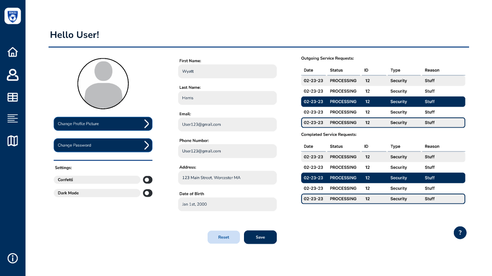Select highlighted row in Outgoing Service Requests
Screen dimensions: 492x276
click(x=383, y=102)
